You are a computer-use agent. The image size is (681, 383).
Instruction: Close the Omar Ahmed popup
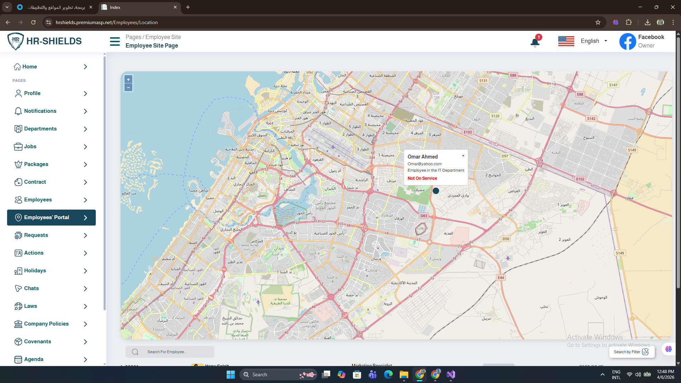pos(463,156)
